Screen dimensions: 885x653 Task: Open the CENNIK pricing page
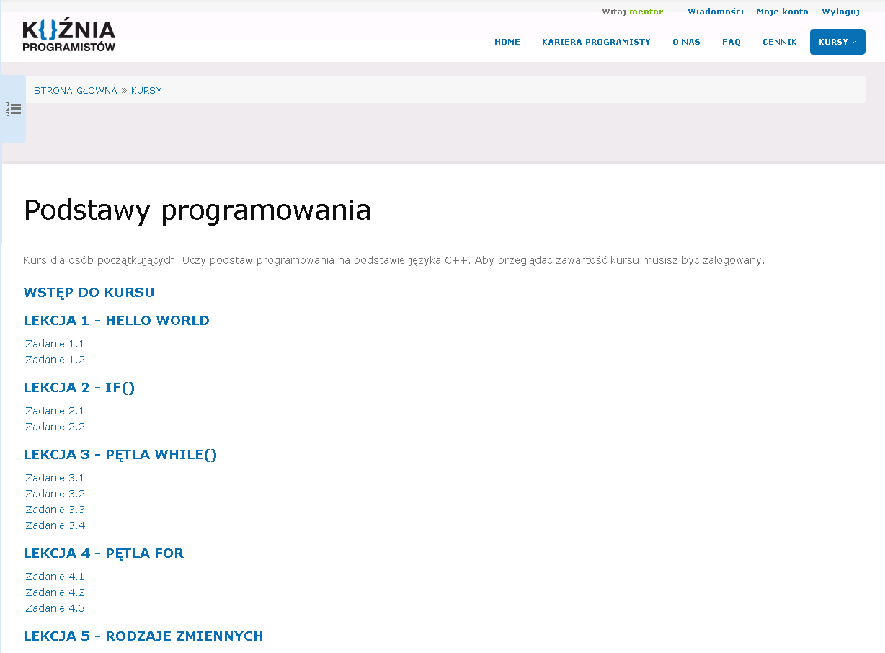pyautogui.click(x=779, y=42)
